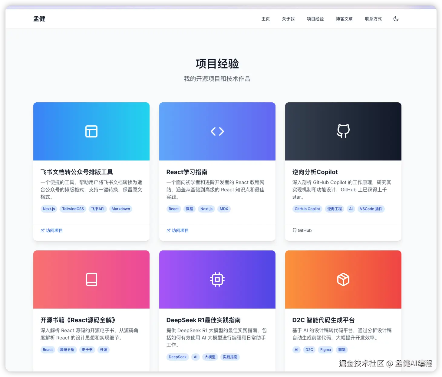This screenshot has height=377, width=442.
Task: Click the AI tag on D2C card
Action: tap(297, 350)
